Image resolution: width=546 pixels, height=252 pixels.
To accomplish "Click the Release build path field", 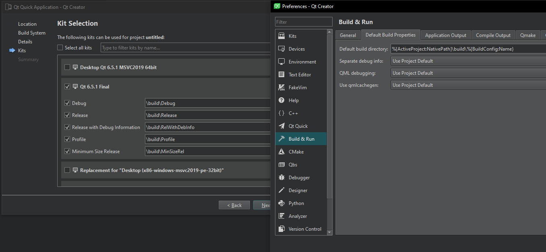I will coord(208,115).
